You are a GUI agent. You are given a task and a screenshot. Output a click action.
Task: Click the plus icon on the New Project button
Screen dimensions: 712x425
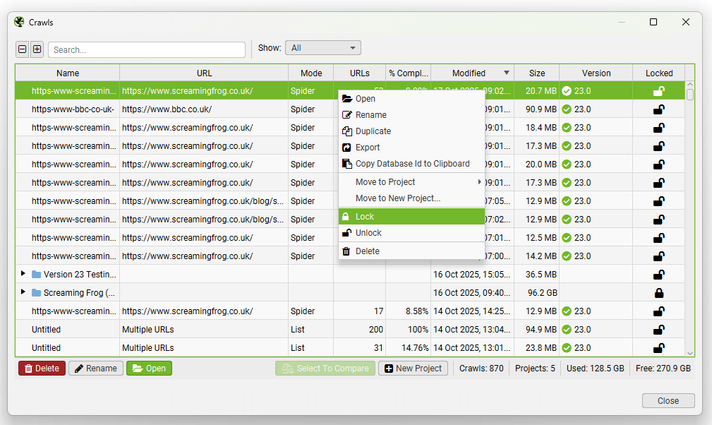[x=389, y=368]
